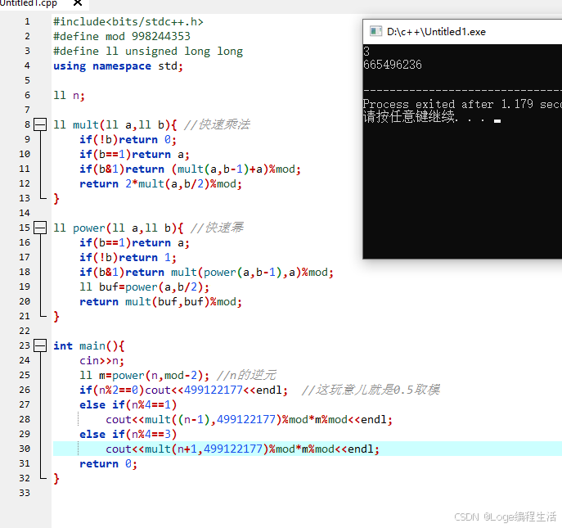Click the 'll power(ll a,ll b){' line
This screenshot has height=528, width=562.
[119, 228]
